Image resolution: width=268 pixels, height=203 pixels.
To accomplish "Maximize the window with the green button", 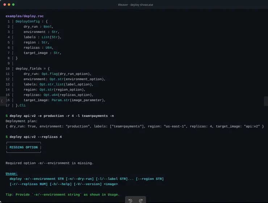I will [13, 5].
